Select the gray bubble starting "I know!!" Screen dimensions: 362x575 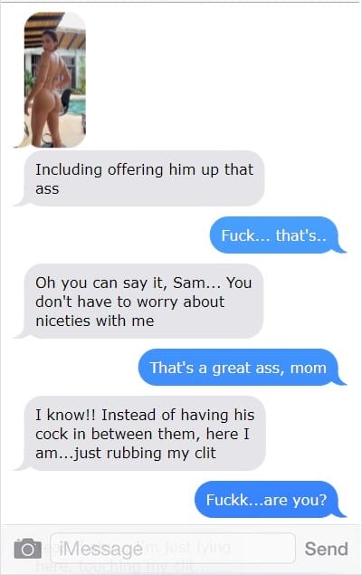point(140,434)
